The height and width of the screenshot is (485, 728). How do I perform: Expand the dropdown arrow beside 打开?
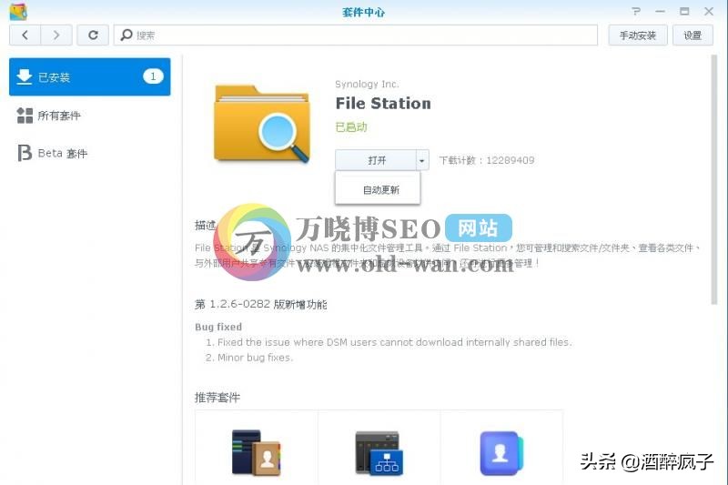(422, 160)
